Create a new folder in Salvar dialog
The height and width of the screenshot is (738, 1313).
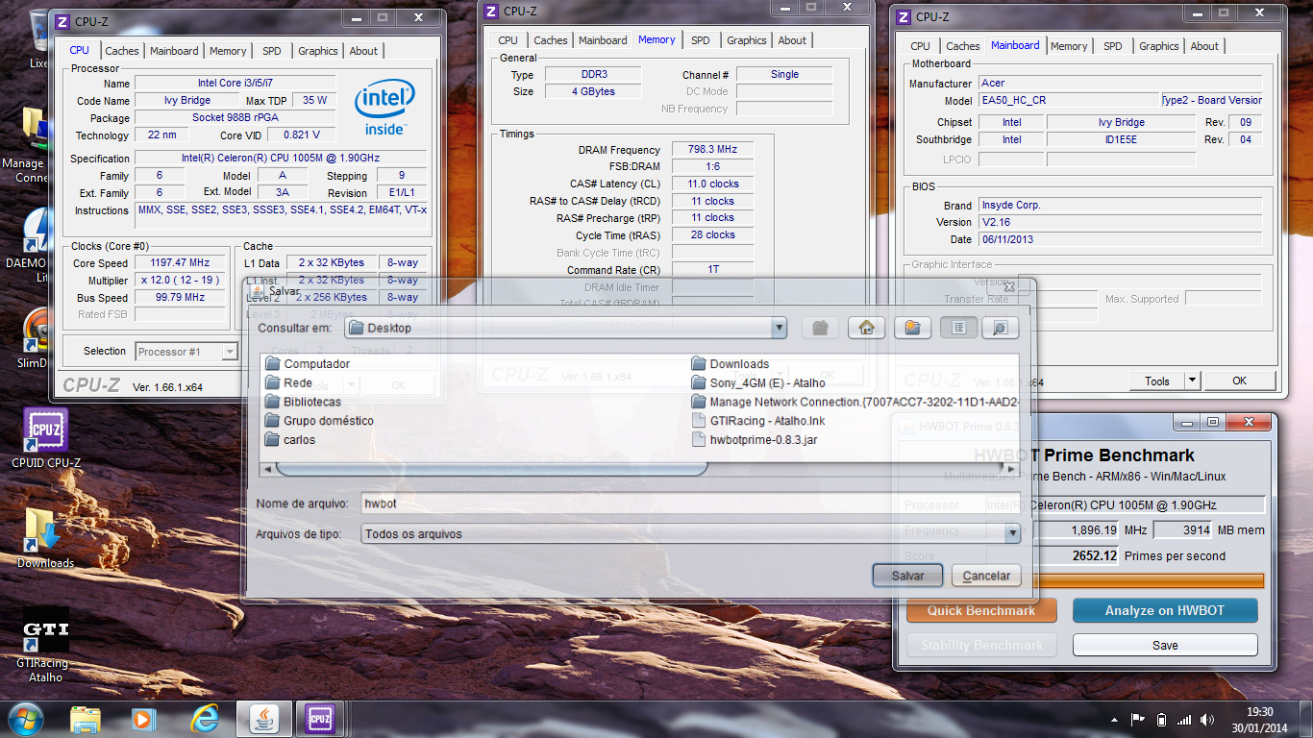click(912, 328)
